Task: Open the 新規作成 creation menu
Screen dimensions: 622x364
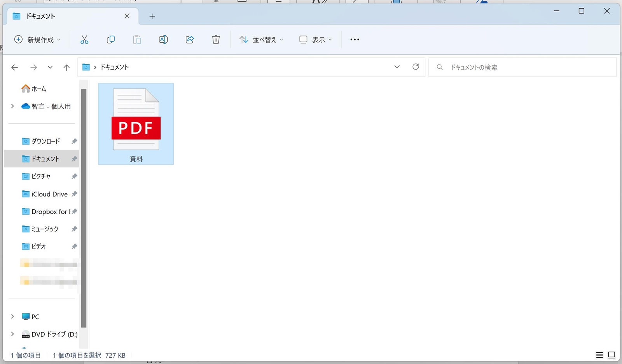Action: tap(37, 39)
